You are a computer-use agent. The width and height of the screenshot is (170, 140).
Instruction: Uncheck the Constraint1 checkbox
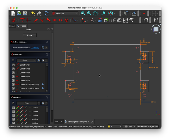(13, 65)
